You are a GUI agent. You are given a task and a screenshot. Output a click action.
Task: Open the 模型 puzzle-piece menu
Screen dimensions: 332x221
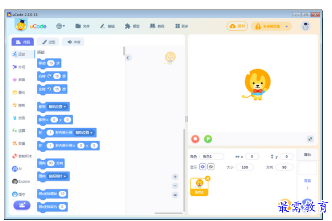point(132,26)
